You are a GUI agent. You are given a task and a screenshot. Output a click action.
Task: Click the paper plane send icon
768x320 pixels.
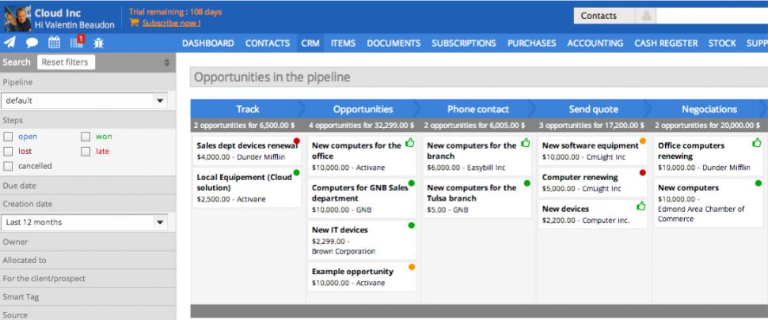(10, 43)
